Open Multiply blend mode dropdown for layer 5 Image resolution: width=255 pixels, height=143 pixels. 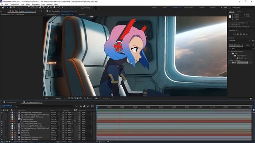tap(55, 122)
